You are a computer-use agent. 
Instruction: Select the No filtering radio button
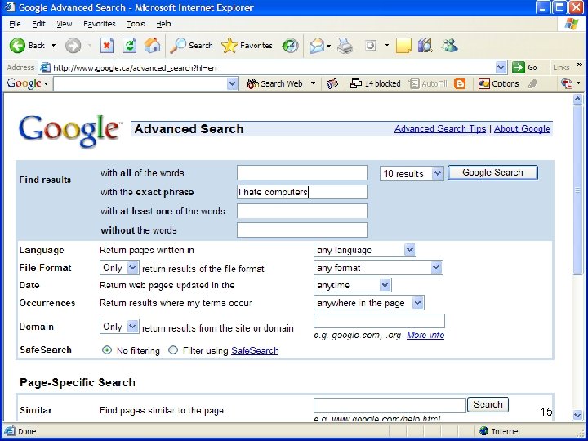point(107,350)
